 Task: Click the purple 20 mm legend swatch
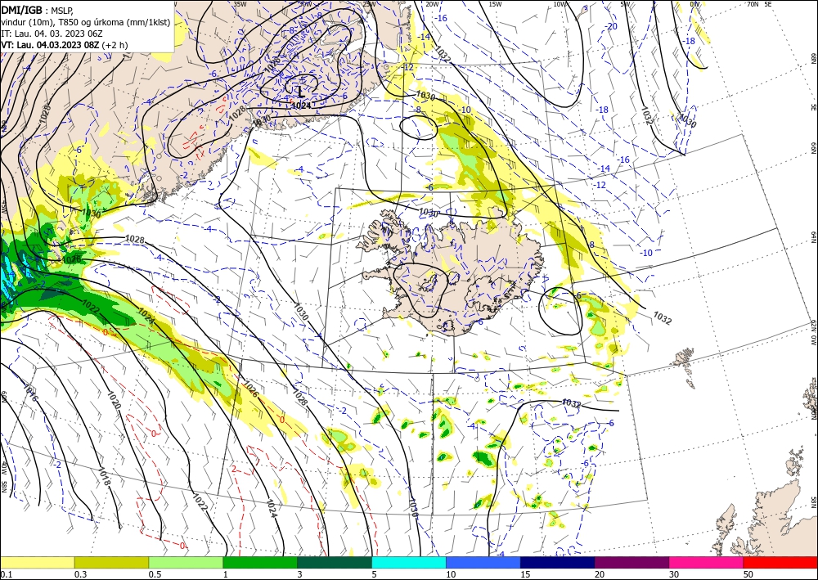click(x=631, y=562)
